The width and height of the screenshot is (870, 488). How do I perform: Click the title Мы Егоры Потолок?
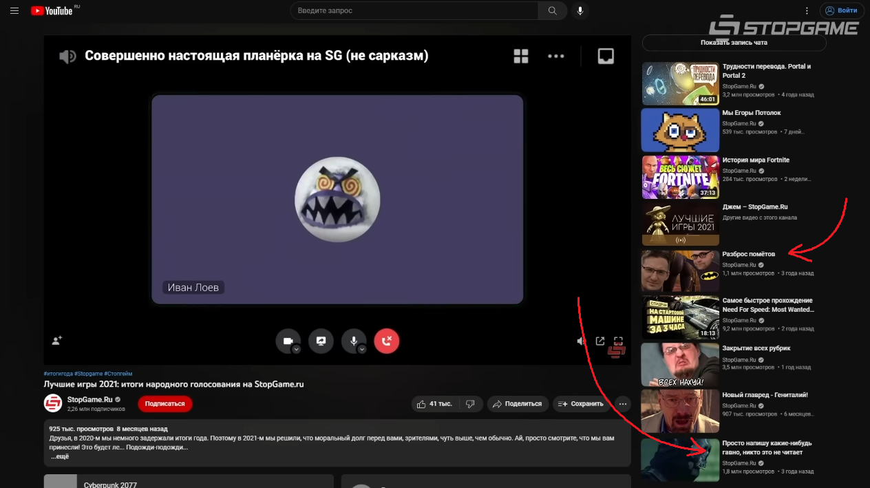pyautogui.click(x=752, y=113)
